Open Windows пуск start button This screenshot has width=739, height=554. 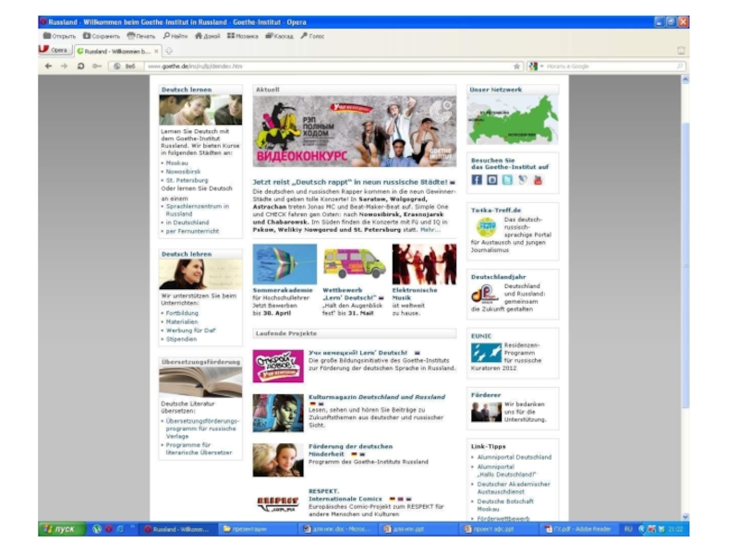point(62,529)
